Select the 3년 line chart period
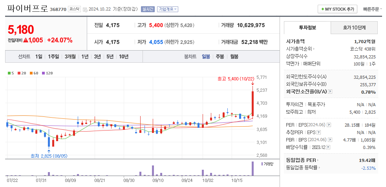The height and width of the screenshot is (187, 386). (97, 56)
